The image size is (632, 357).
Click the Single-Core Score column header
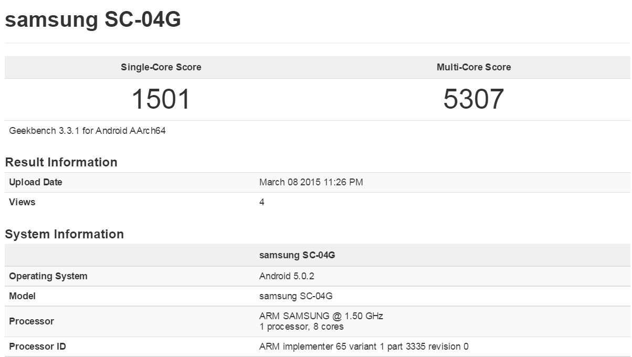pos(161,67)
